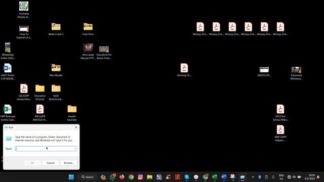The width and height of the screenshot is (324, 182).
Task: Select the Education for Peace Final video
Action: (104, 53)
